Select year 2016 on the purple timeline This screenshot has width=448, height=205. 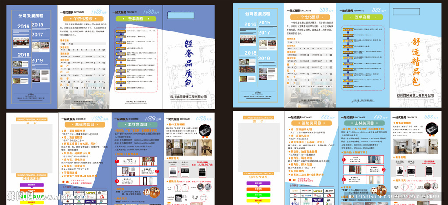24,27
